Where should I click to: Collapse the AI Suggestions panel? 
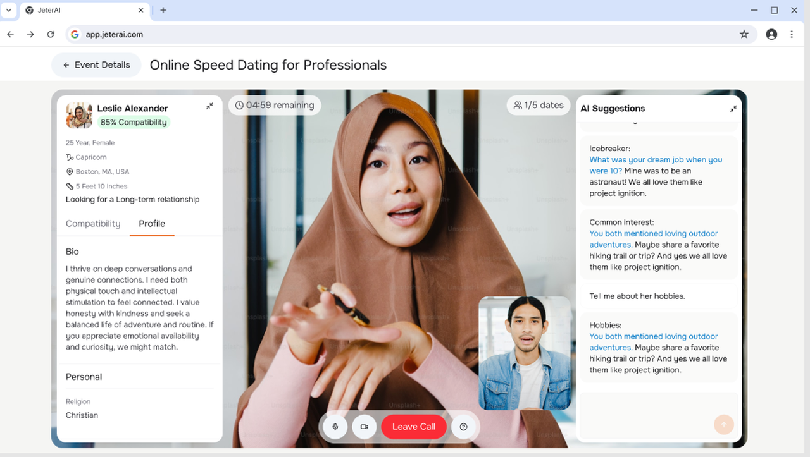[733, 109]
